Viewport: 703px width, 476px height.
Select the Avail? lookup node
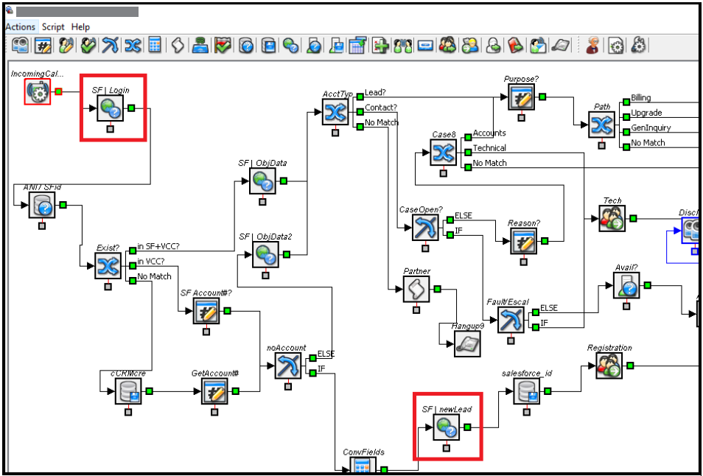tap(626, 285)
